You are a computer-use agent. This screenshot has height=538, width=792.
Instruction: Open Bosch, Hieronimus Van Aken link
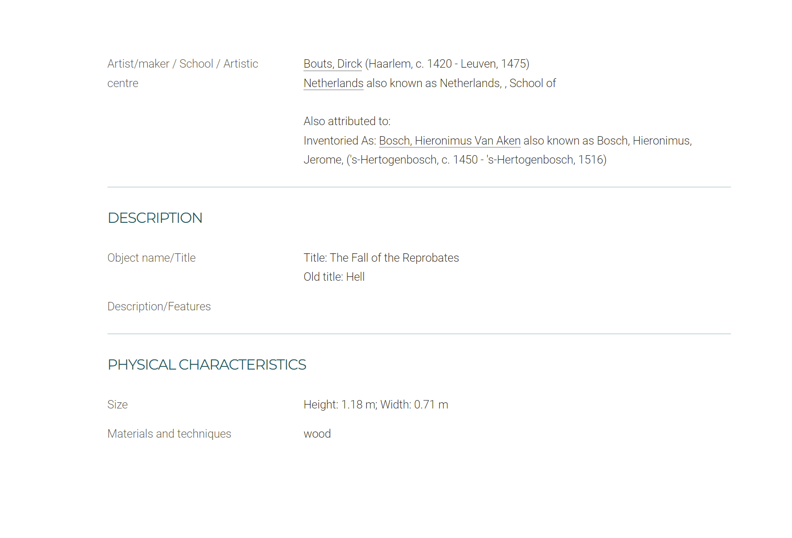450,141
